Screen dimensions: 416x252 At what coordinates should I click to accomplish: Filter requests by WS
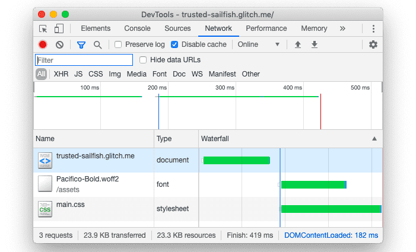click(x=197, y=74)
